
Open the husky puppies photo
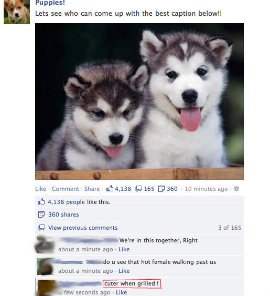pos(139,101)
